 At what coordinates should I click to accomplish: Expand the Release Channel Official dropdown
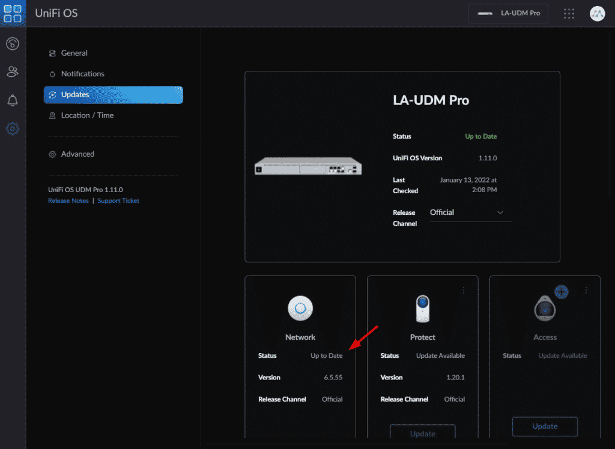(x=470, y=212)
